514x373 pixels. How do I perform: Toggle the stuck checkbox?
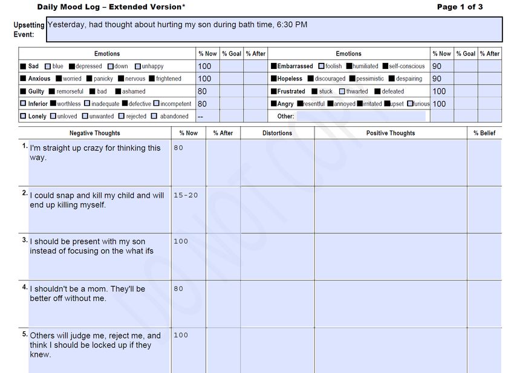tap(314, 91)
